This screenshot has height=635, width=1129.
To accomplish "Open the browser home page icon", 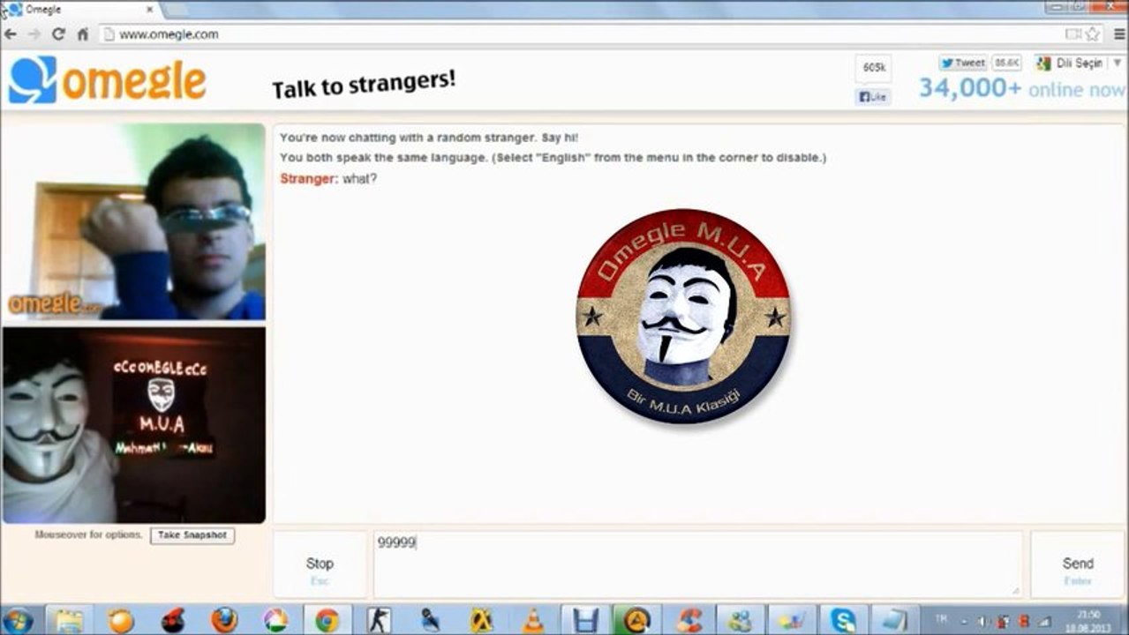I will click(x=82, y=34).
